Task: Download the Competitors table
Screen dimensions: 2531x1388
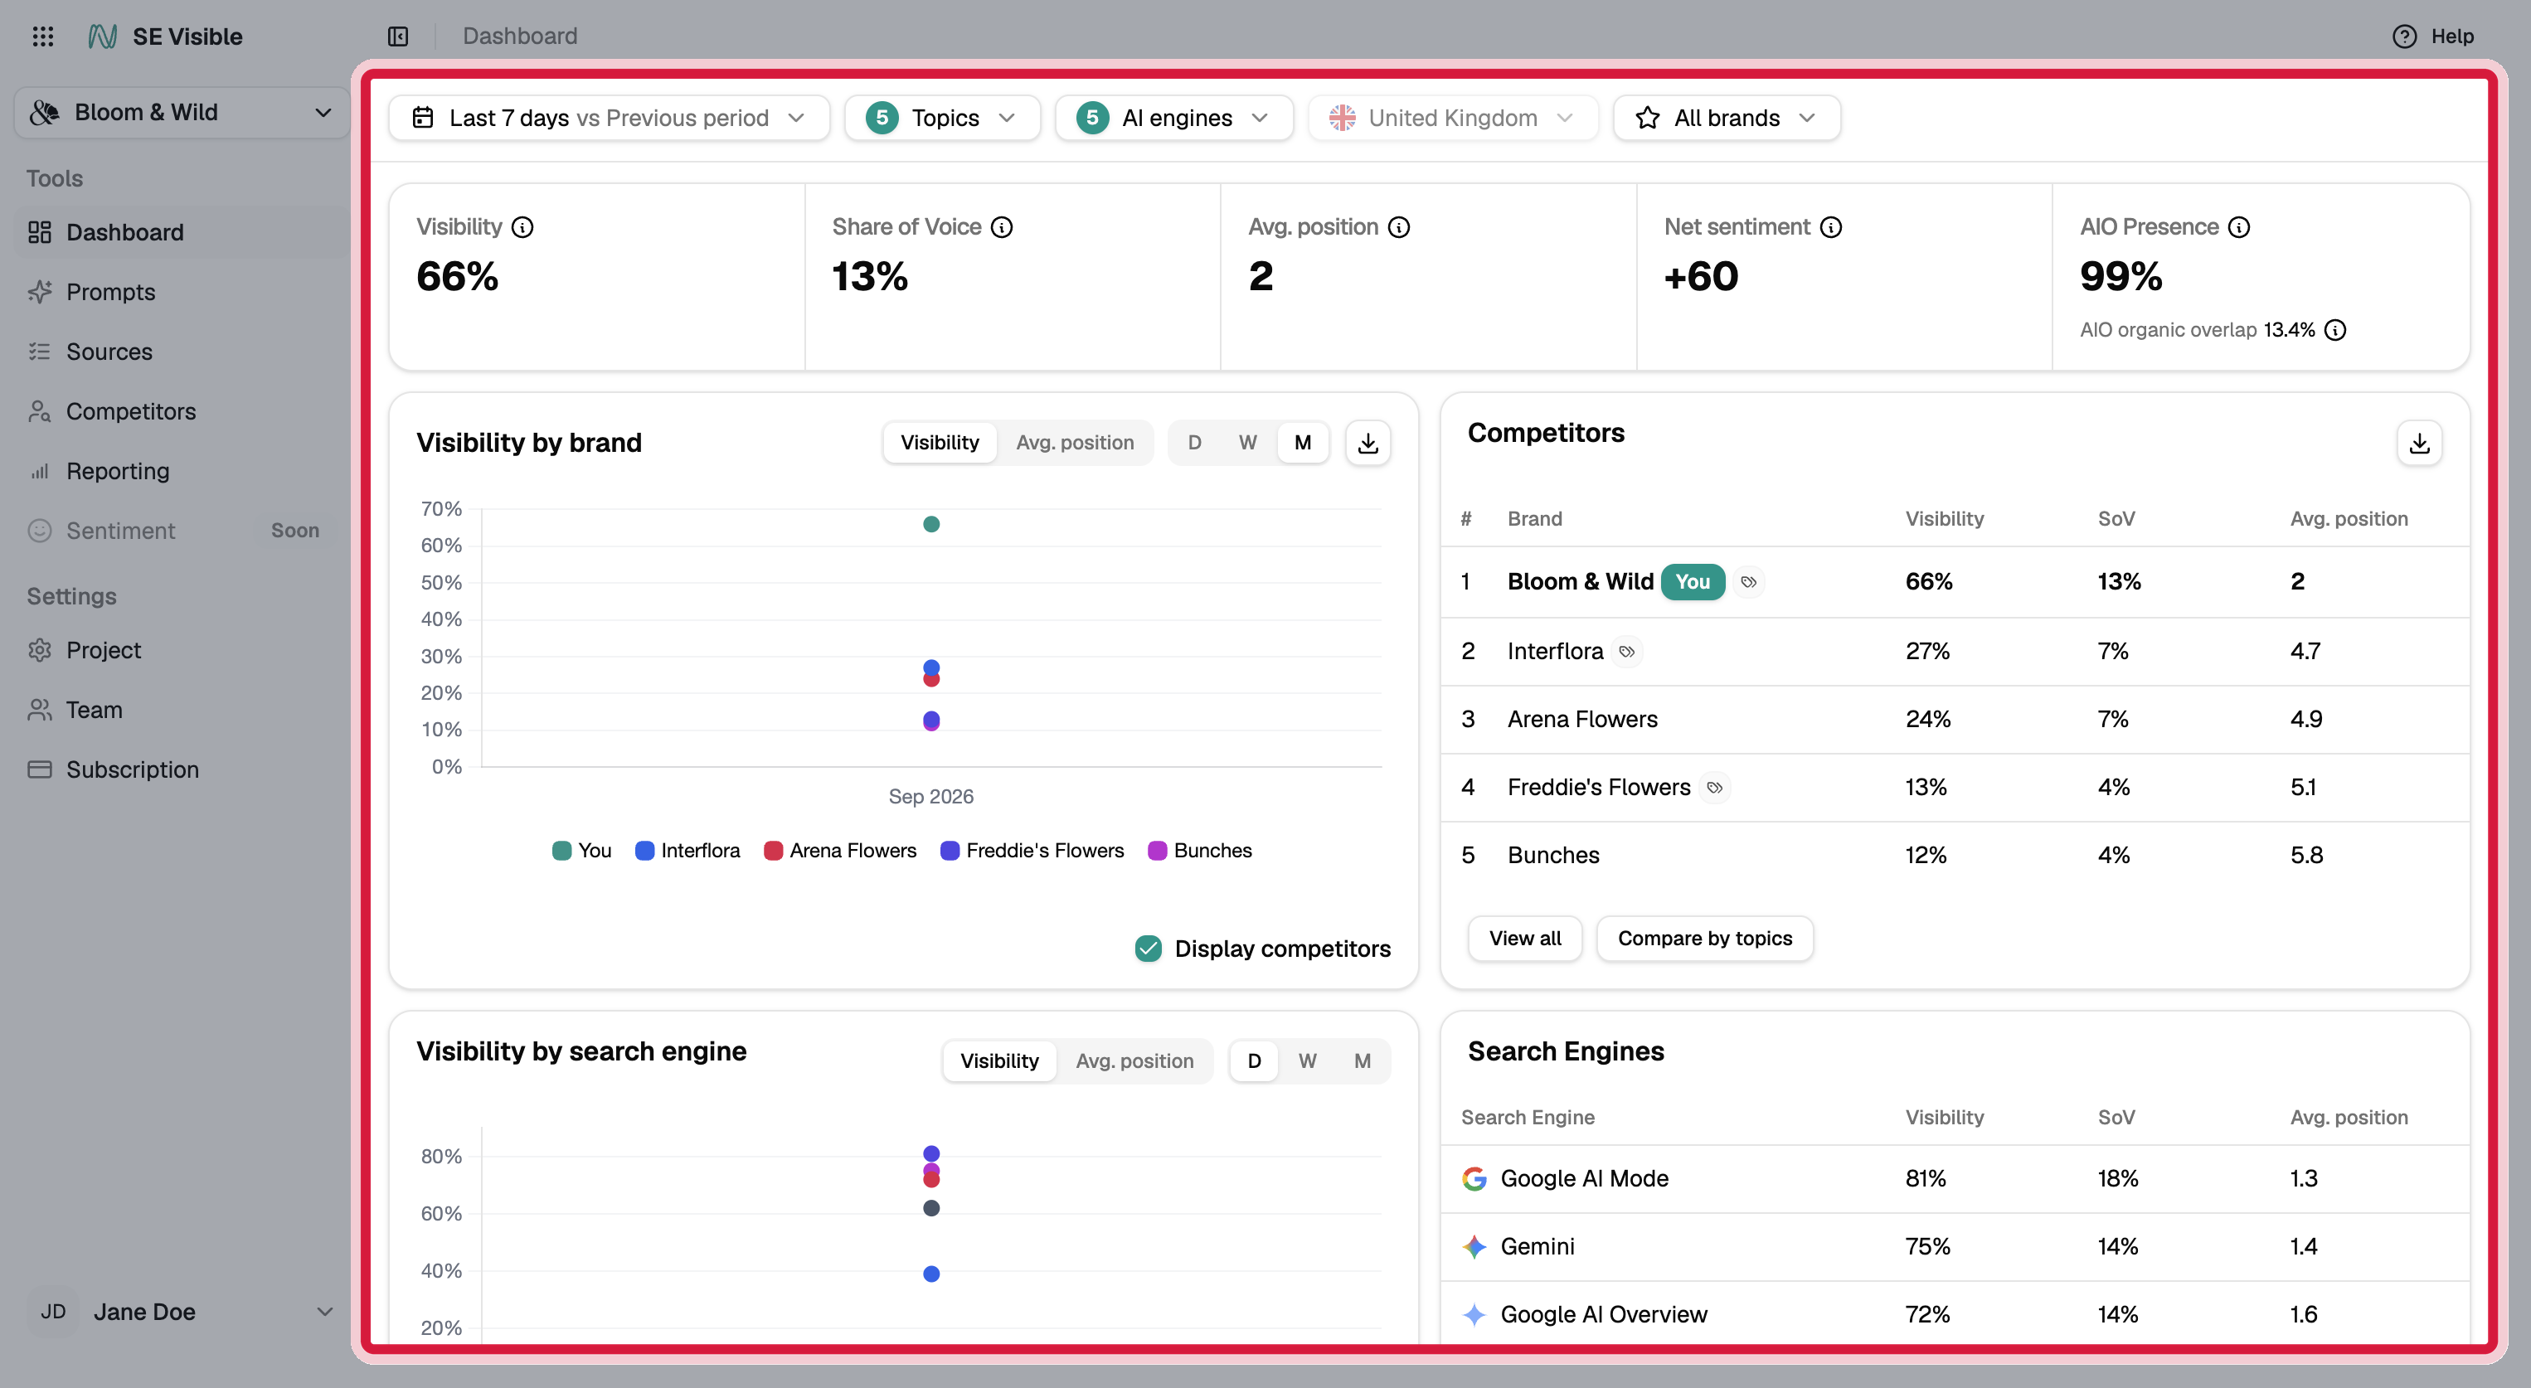Action: coord(2420,443)
